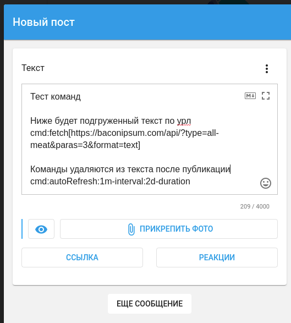Place cursor in the post text area
This screenshot has width=291, height=323.
[150, 139]
